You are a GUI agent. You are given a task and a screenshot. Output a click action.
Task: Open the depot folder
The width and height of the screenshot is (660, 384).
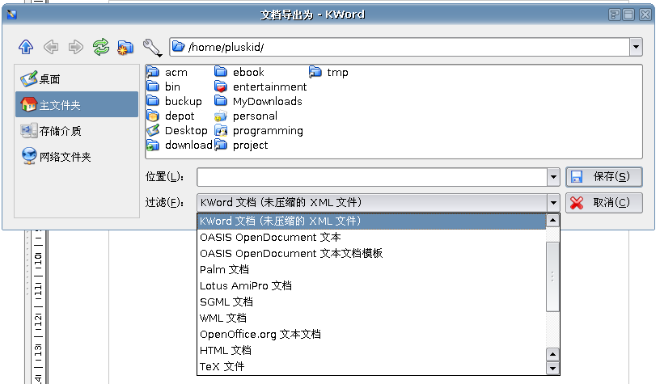[x=171, y=116]
